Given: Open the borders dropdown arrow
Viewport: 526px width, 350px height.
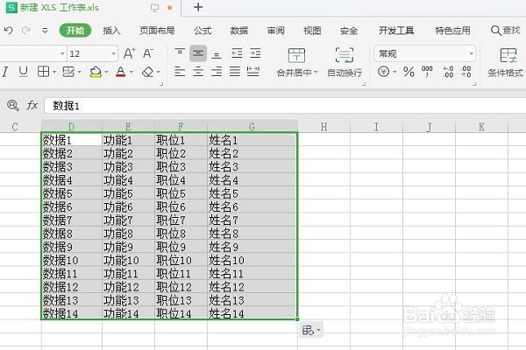Looking at the screenshot, I should click(x=54, y=72).
